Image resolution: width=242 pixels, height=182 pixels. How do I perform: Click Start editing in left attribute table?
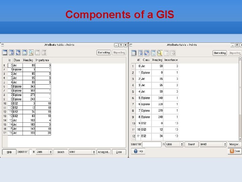point(104,53)
